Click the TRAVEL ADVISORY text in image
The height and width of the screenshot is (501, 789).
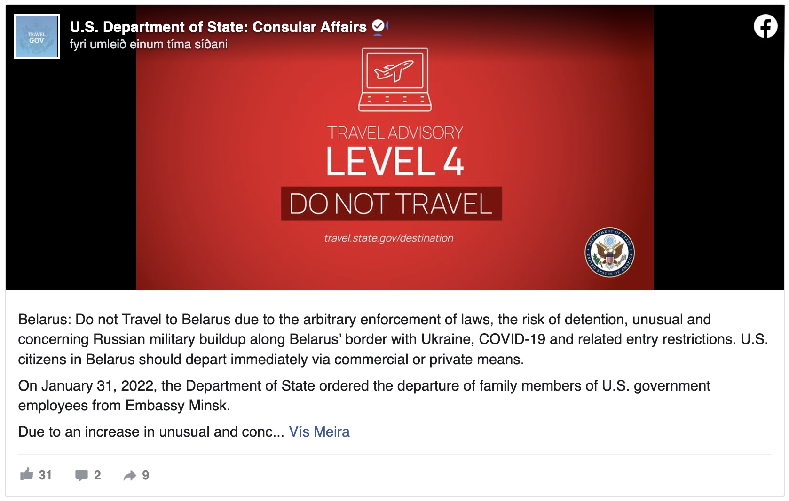pyautogui.click(x=395, y=133)
